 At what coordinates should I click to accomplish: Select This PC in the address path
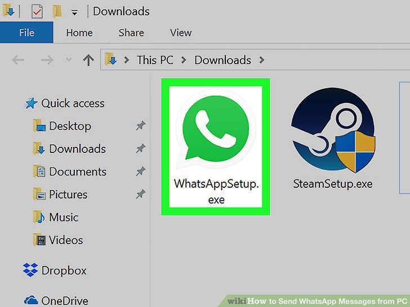155,60
